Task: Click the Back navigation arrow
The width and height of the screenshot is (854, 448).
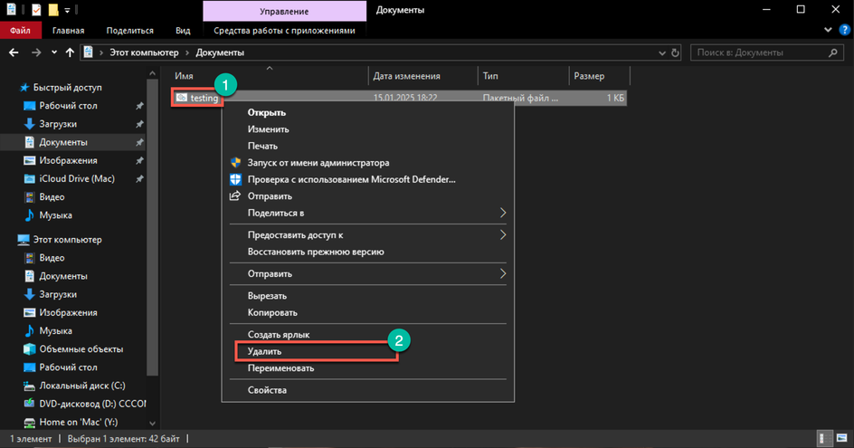Action: point(14,52)
